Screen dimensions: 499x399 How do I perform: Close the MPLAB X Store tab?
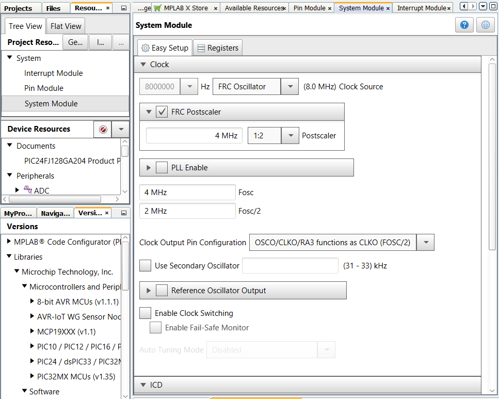point(215,8)
